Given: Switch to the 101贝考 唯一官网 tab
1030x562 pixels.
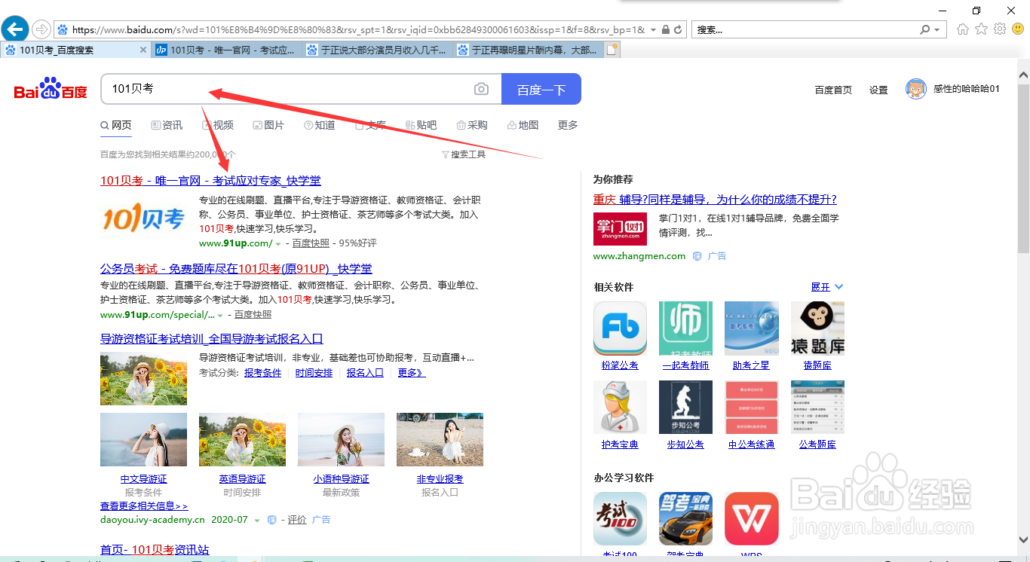Looking at the screenshot, I should coord(226,50).
